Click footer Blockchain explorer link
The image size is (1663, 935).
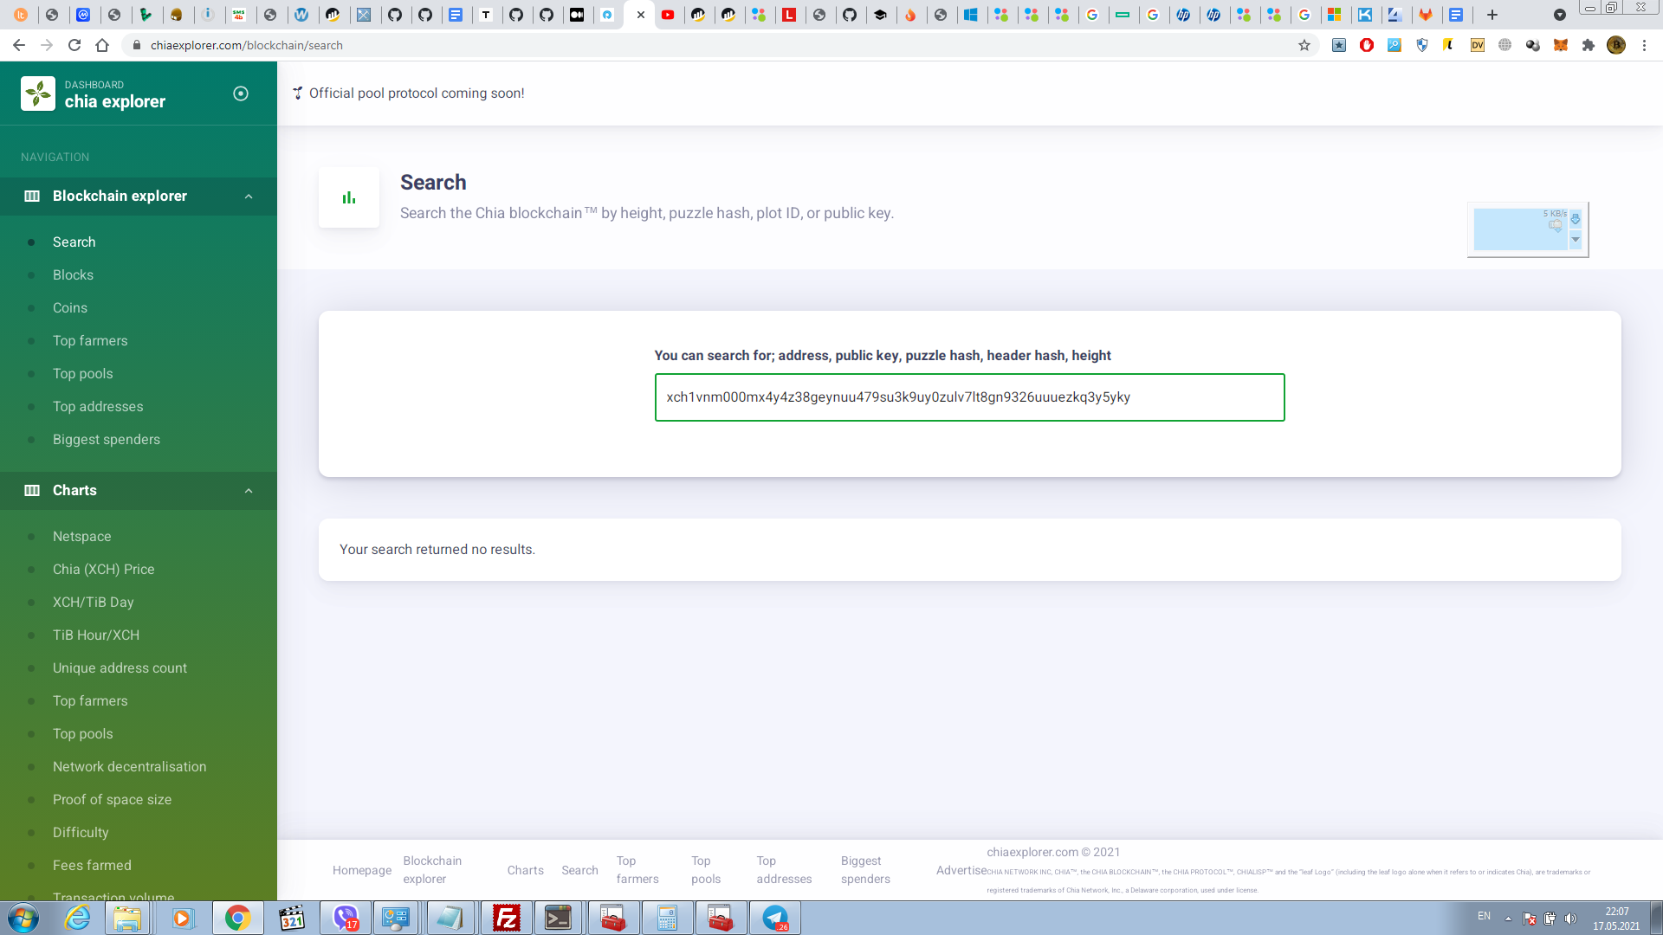(432, 869)
